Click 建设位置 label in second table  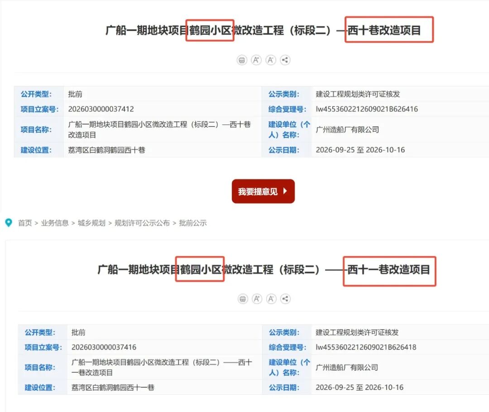(x=40, y=388)
